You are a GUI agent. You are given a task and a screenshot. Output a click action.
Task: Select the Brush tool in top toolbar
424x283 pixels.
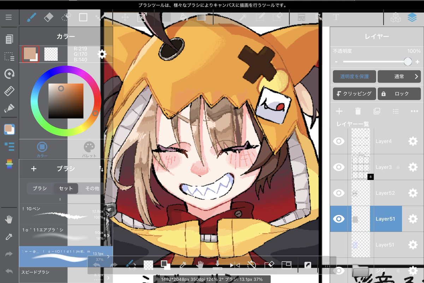[x=32, y=17]
